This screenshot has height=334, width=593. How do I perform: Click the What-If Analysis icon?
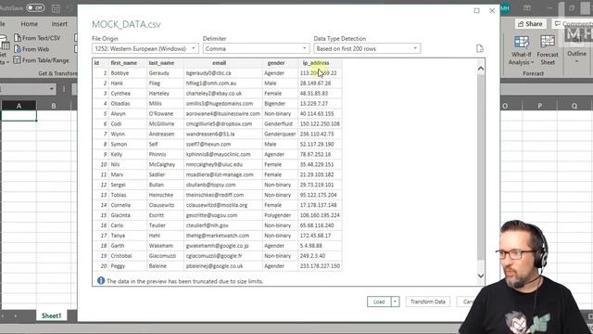point(521,42)
